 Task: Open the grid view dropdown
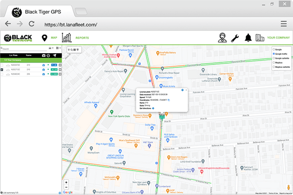pyautogui.click(x=59, y=48)
